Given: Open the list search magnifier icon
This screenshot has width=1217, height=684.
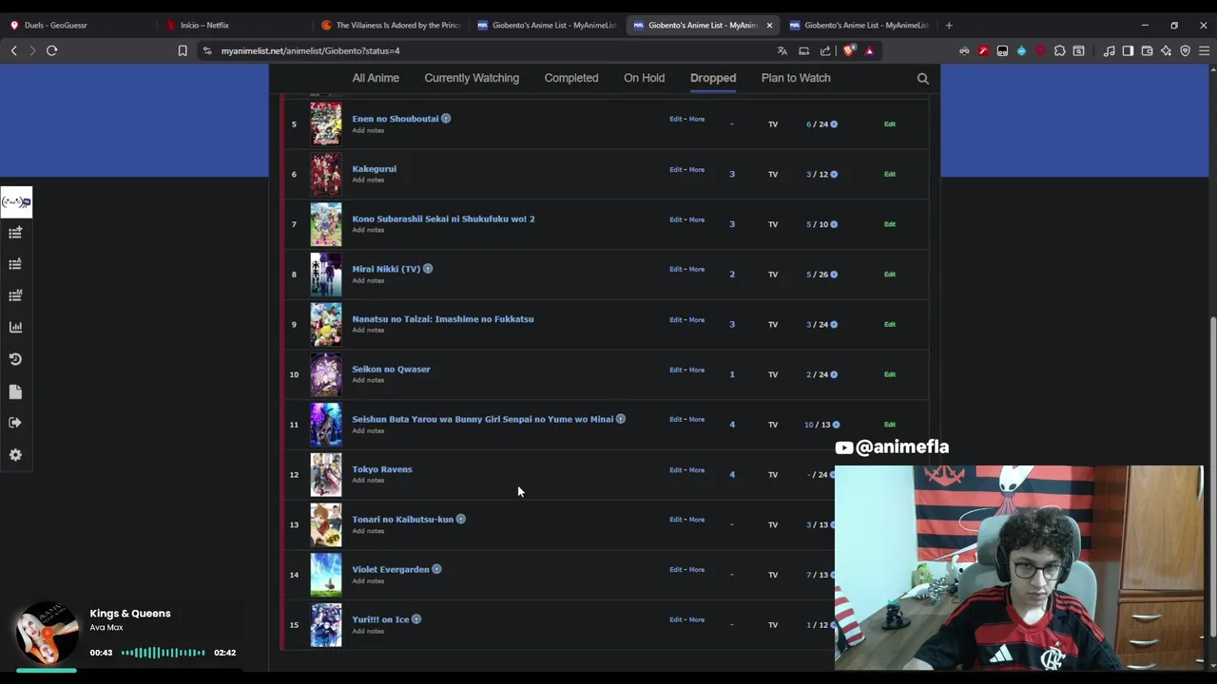Looking at the screenshot, I should pos(922,79).
